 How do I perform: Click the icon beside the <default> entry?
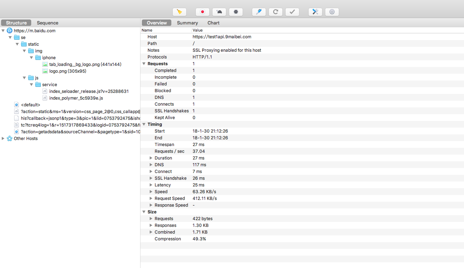[16, 105]
